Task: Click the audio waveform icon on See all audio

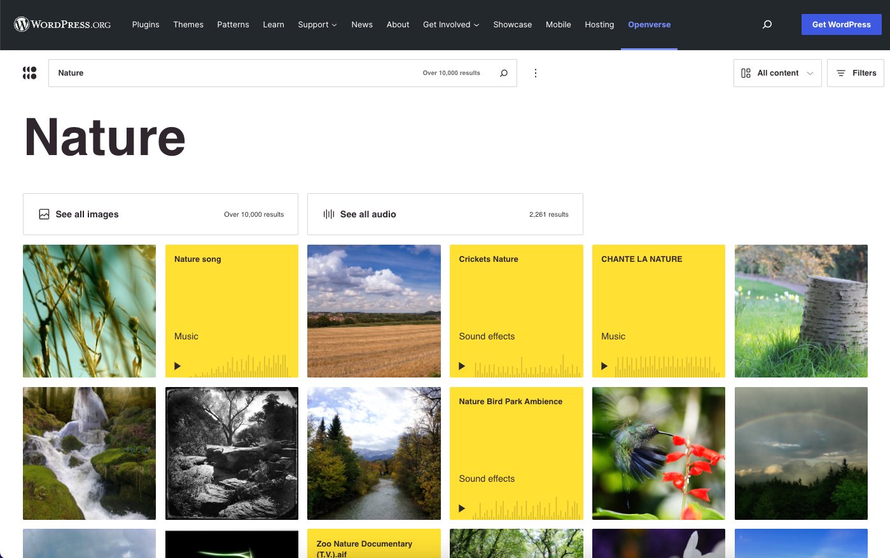Action: [x=328, y=214]
